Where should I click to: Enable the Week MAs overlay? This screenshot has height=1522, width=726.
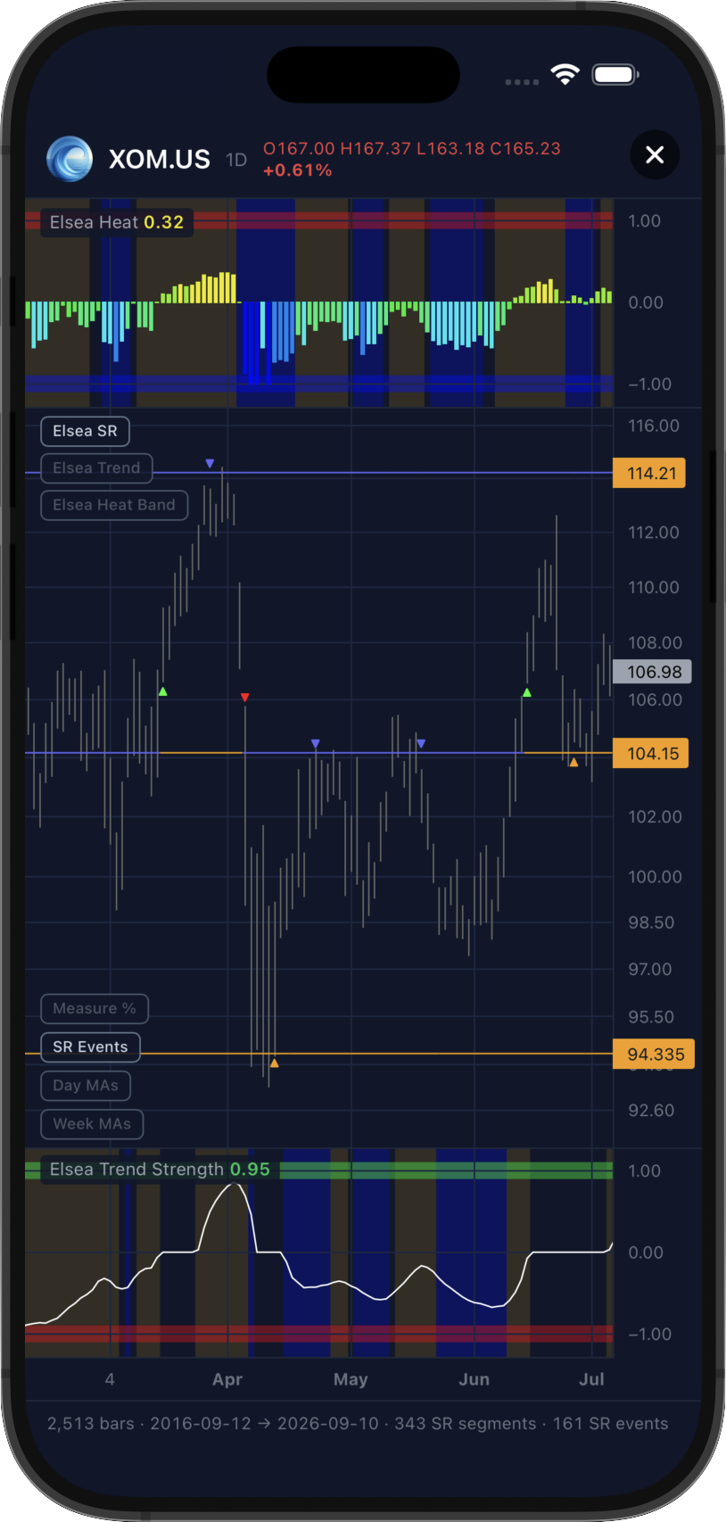(92, 1124)
